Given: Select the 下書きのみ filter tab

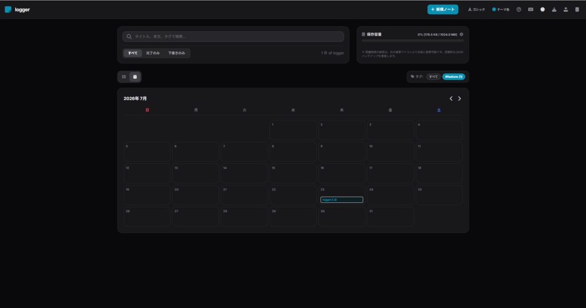Looking at the screenshot, I should click(x=176, y=53).
